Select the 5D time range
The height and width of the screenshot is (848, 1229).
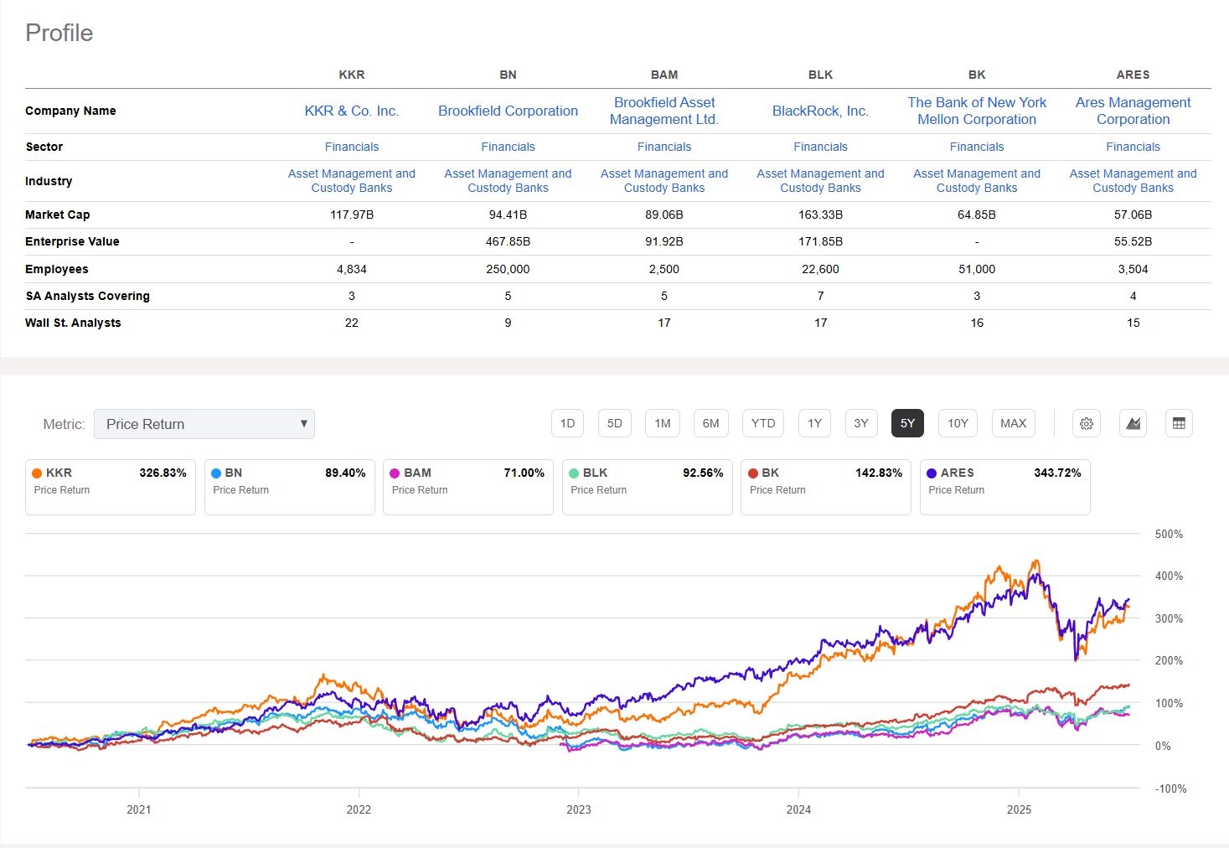[x=614, y=423]
